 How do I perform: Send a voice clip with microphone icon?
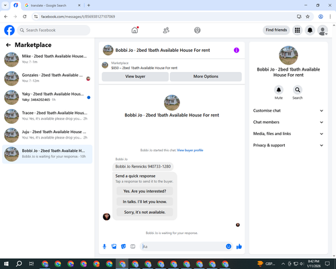point(104,247)
